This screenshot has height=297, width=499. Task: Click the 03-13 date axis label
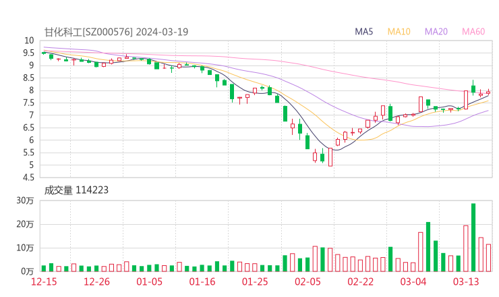[466, 281]
